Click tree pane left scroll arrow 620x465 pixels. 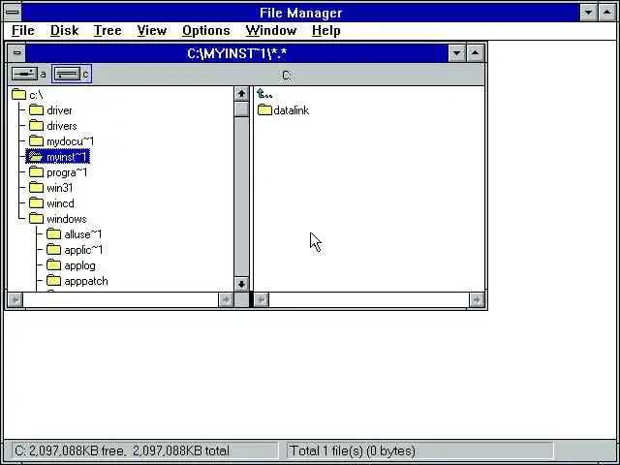15,300
